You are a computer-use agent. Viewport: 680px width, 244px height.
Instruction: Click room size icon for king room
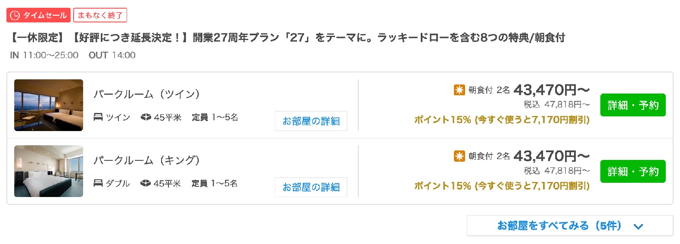[146, 183]
